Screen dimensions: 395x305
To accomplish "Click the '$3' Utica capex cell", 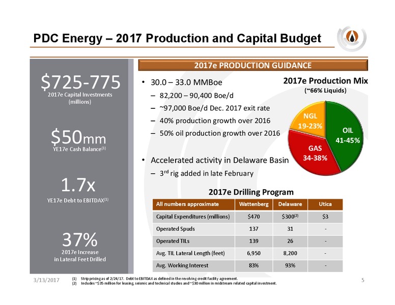I will [x=325, y=217].
